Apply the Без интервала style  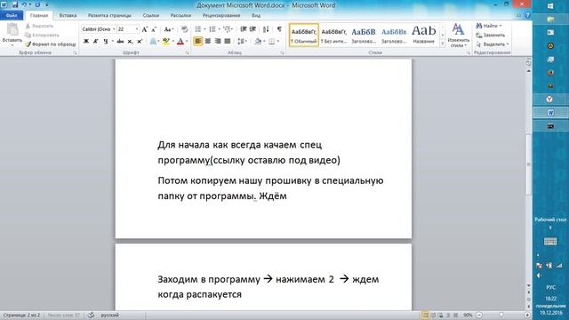click(x=334, y=36)
